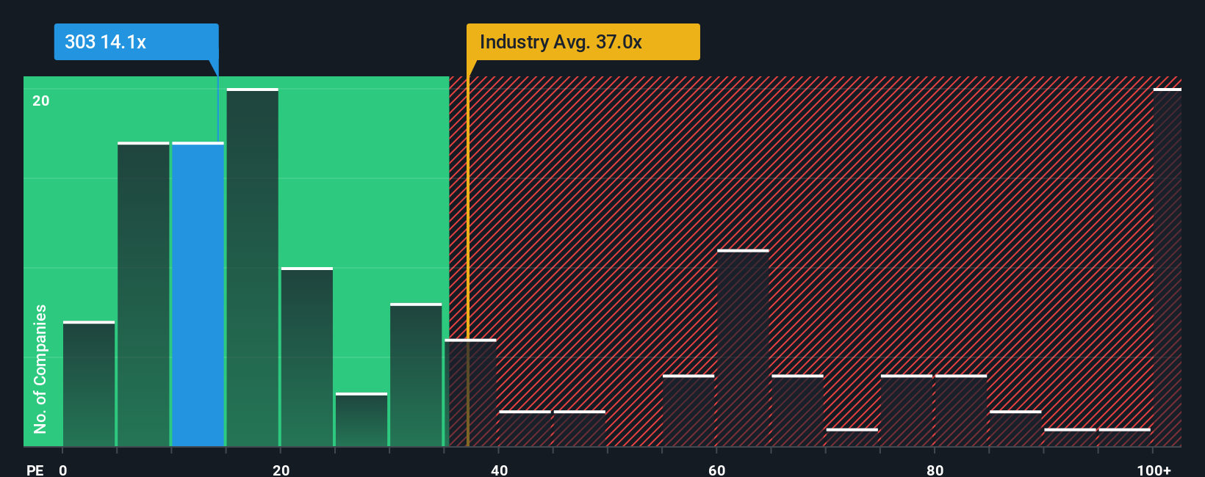Click the bar for PE 65-70

click(x=797, y=411)
